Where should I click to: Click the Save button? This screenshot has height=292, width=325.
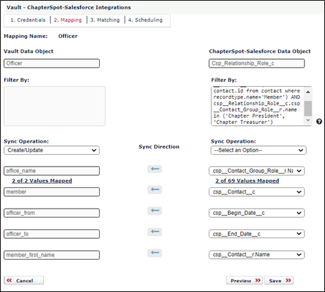pyautogui.click(x=279, y=280)
